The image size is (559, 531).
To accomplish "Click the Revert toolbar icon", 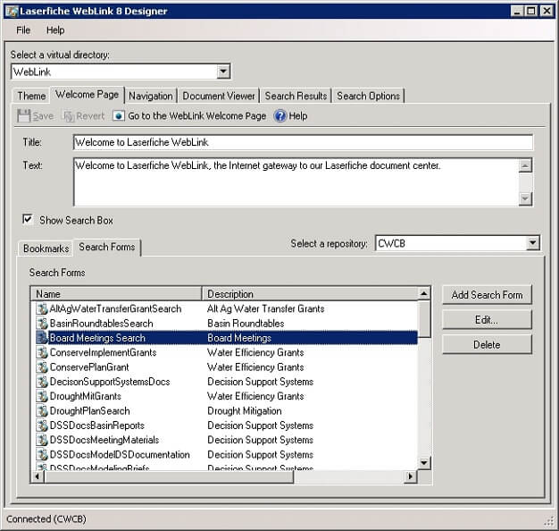I will [x=69, y=116].
